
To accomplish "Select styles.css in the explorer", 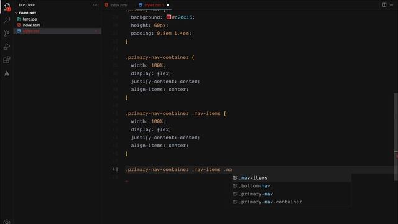I will pyautogui.click(x=57, y=31).
